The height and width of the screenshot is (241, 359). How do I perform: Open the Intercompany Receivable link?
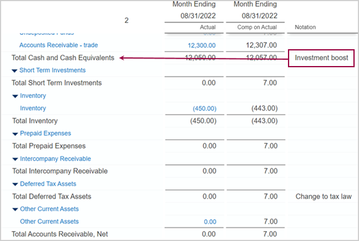point(55,159)
